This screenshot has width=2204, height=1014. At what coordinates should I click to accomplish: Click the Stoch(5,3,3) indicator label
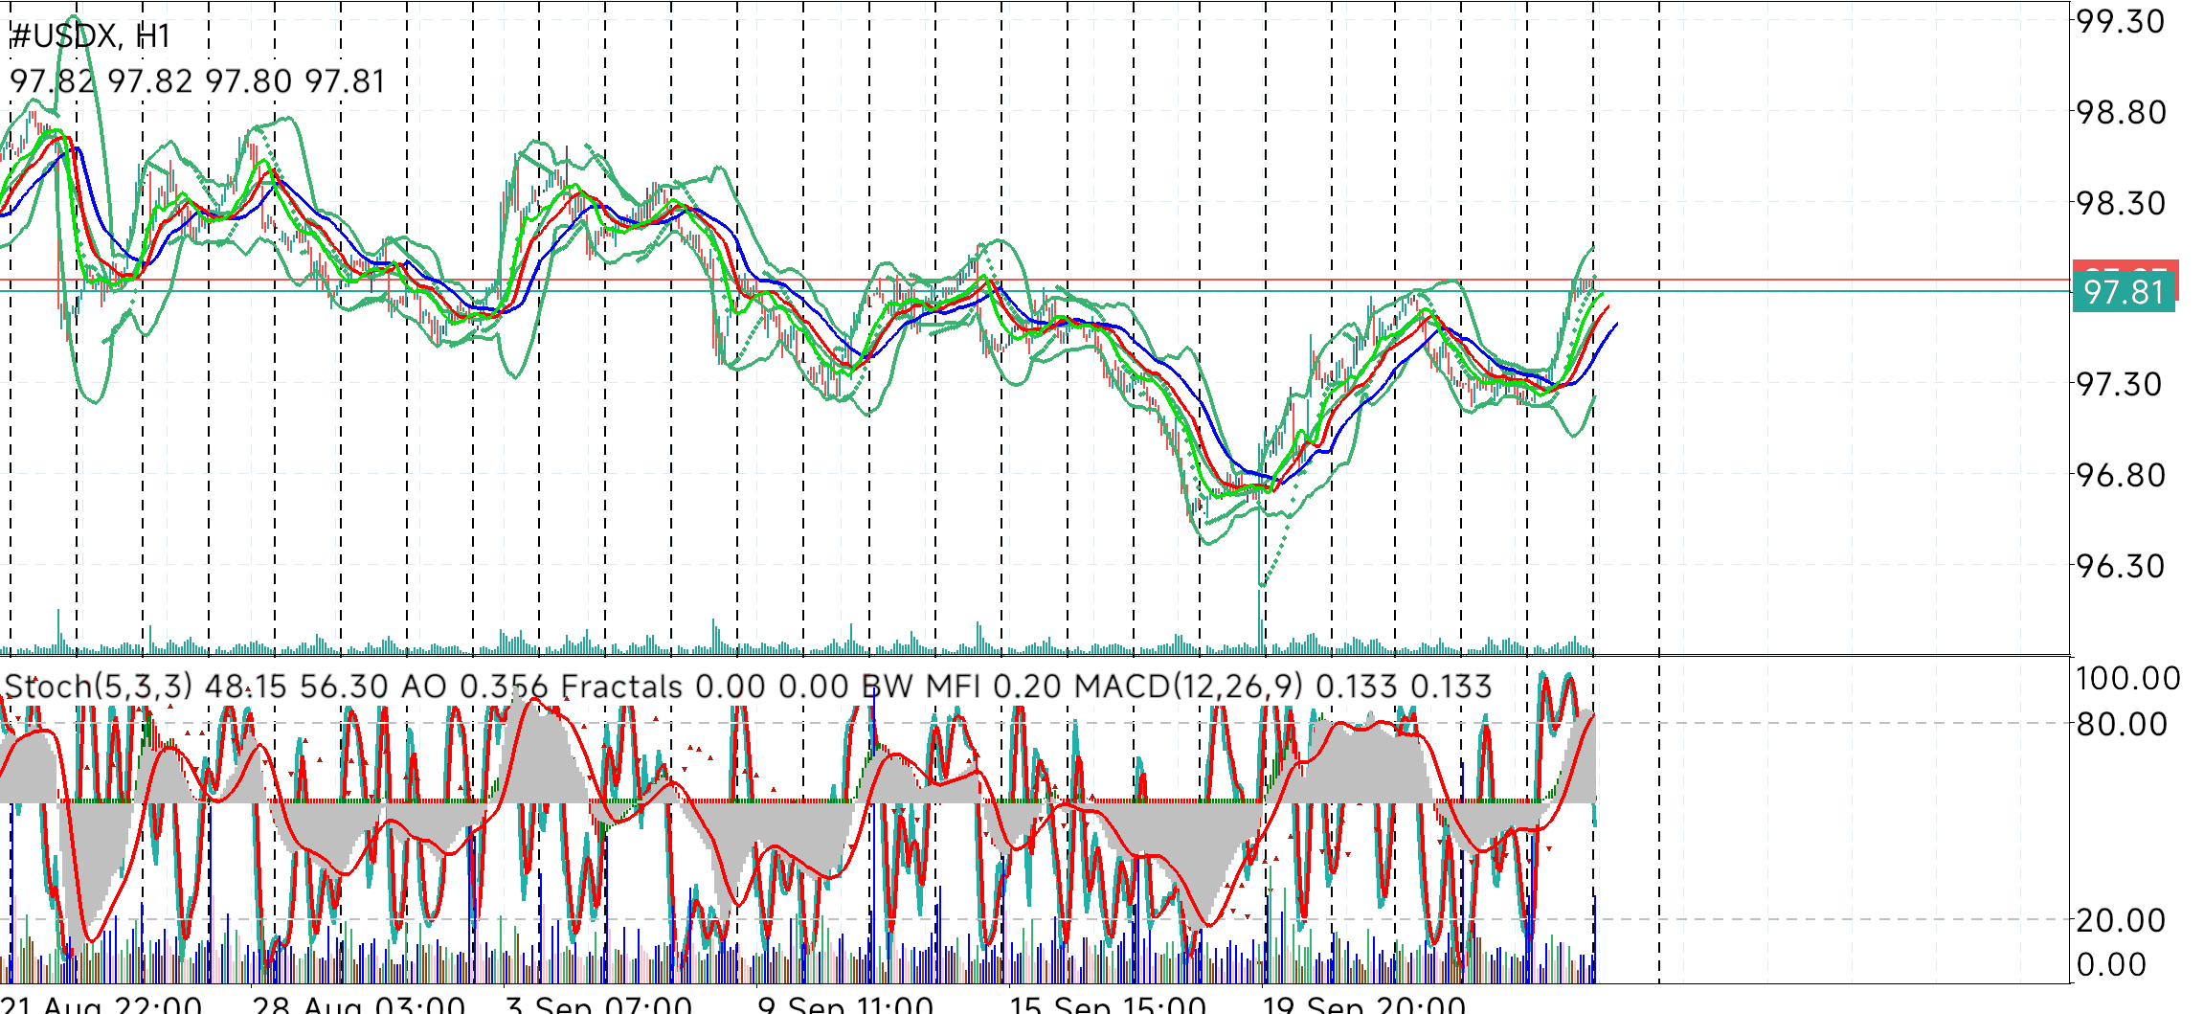[99, 687]
